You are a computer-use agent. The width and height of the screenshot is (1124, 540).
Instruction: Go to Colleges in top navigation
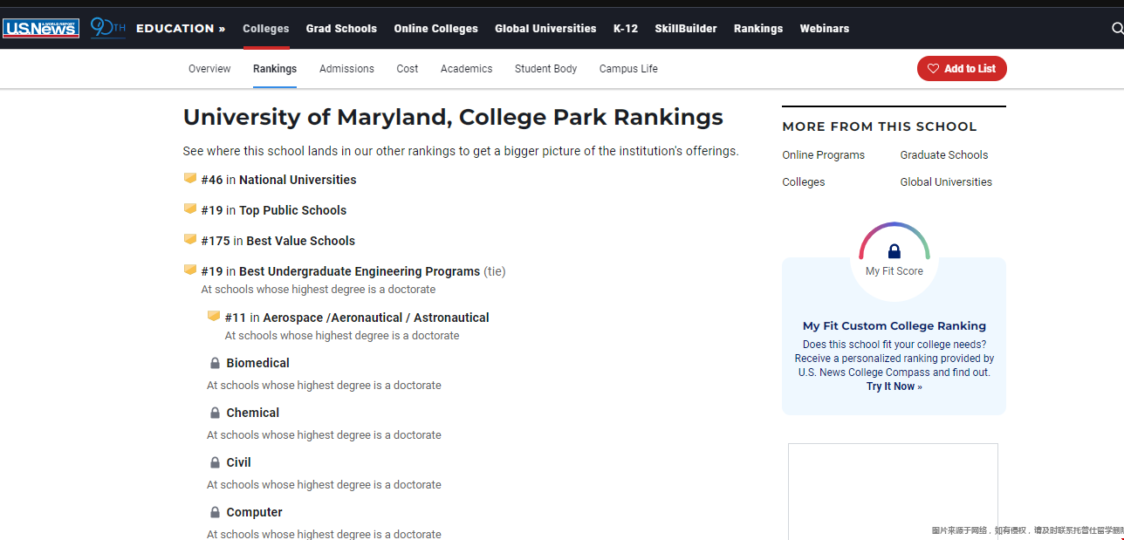pyautogui.click(x=266, y=29)
